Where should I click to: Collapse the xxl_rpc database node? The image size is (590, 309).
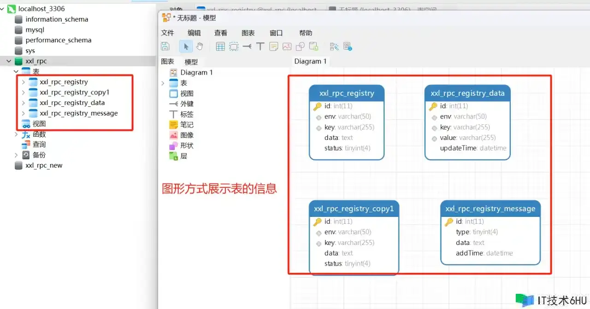click(x=9, y=61)
